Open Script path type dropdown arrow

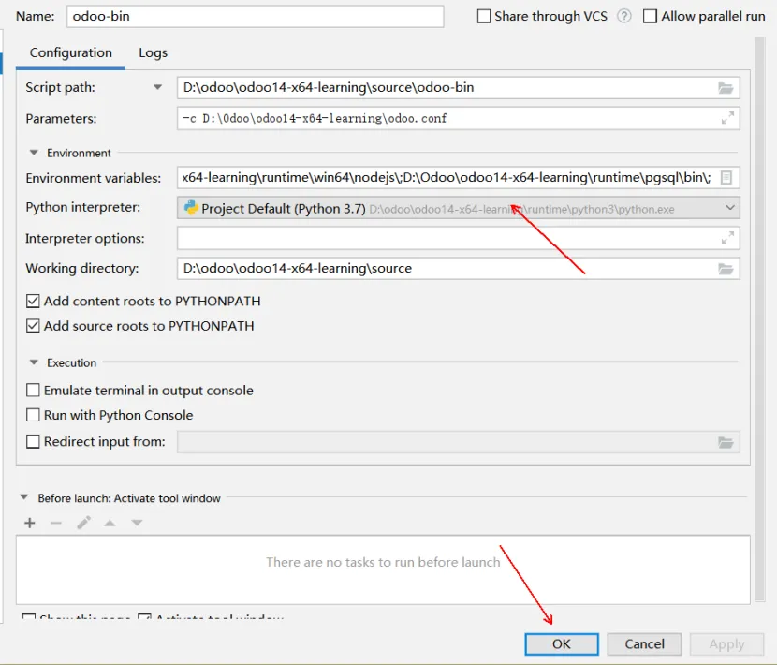(x=157, y=87)
